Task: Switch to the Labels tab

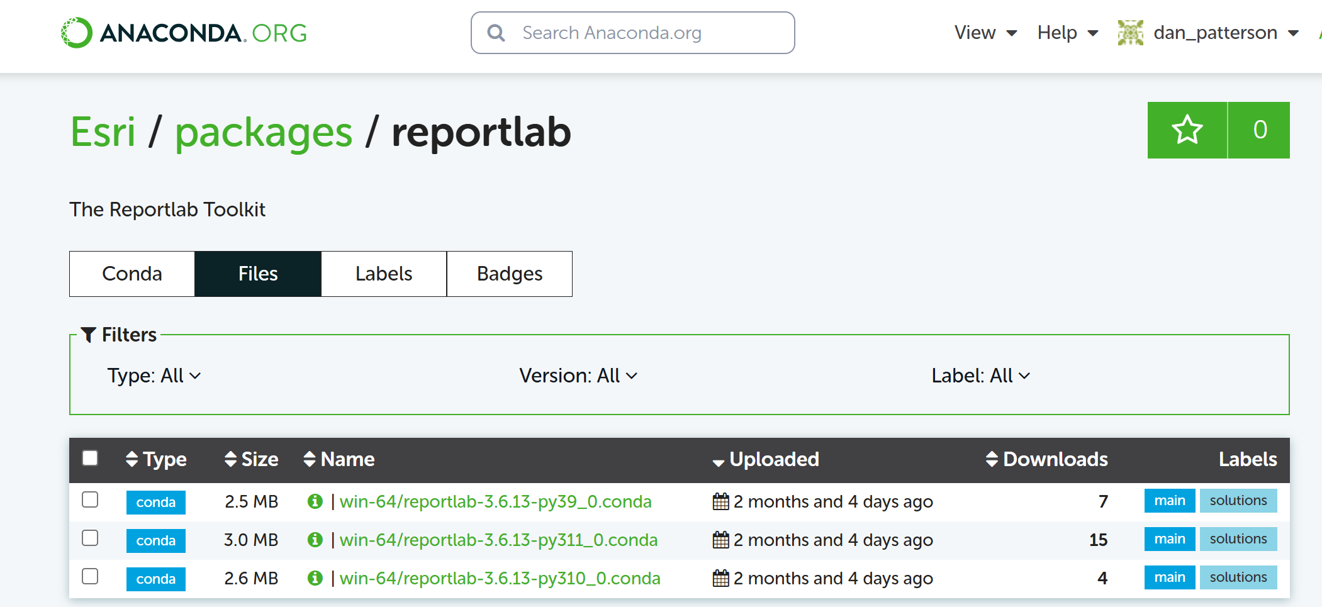Action: 383,274
